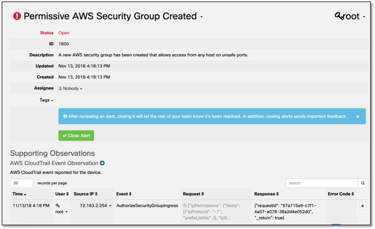Image resolution: width=375 pixels, height=229 pixels.
Task: Sort table by Error Code column
Action: click(341, 194)
